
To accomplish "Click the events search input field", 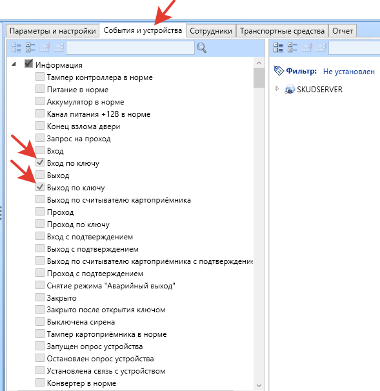I will click(130, 48).
